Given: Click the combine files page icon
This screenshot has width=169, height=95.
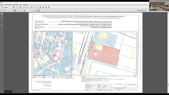Looking at the screenshot, I should 43,7.
